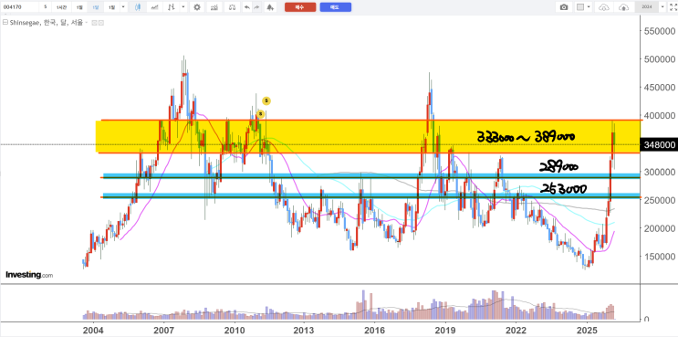Open the indicators line-chart icon
The width and height of the screenshot is (678, 337).
[154, 7]
